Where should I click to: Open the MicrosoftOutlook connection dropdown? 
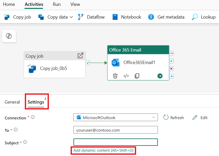153,117
